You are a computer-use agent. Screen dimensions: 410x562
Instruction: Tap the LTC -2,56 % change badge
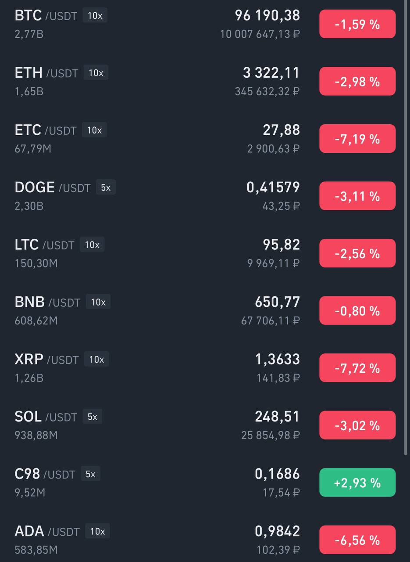[x=357, y=253]
